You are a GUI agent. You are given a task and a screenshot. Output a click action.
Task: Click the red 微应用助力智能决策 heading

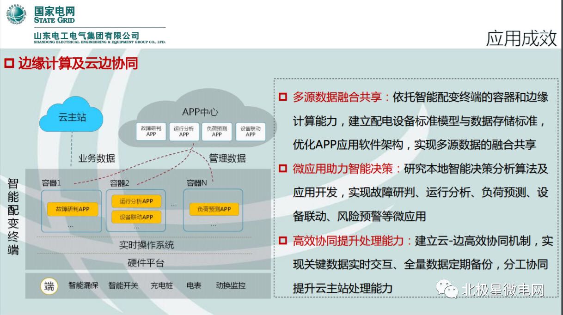pos(343,169)
